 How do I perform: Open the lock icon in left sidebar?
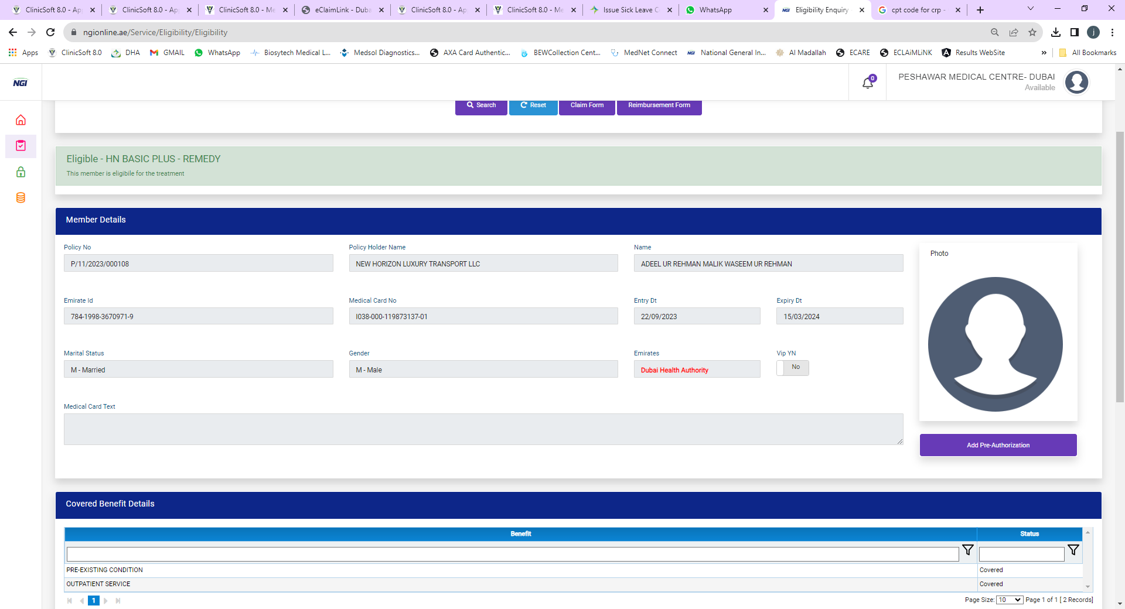(x=21, y=172)
